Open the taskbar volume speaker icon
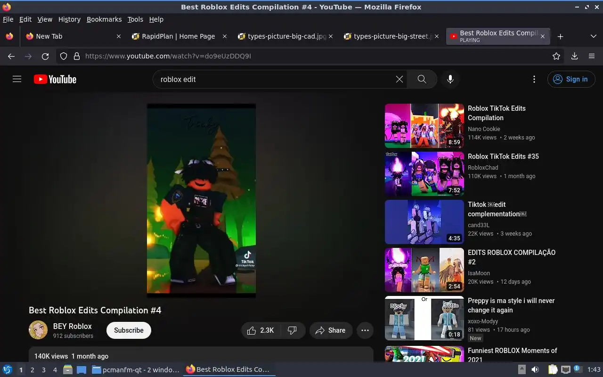The image size is (603, 377). (x=535, y=370)
